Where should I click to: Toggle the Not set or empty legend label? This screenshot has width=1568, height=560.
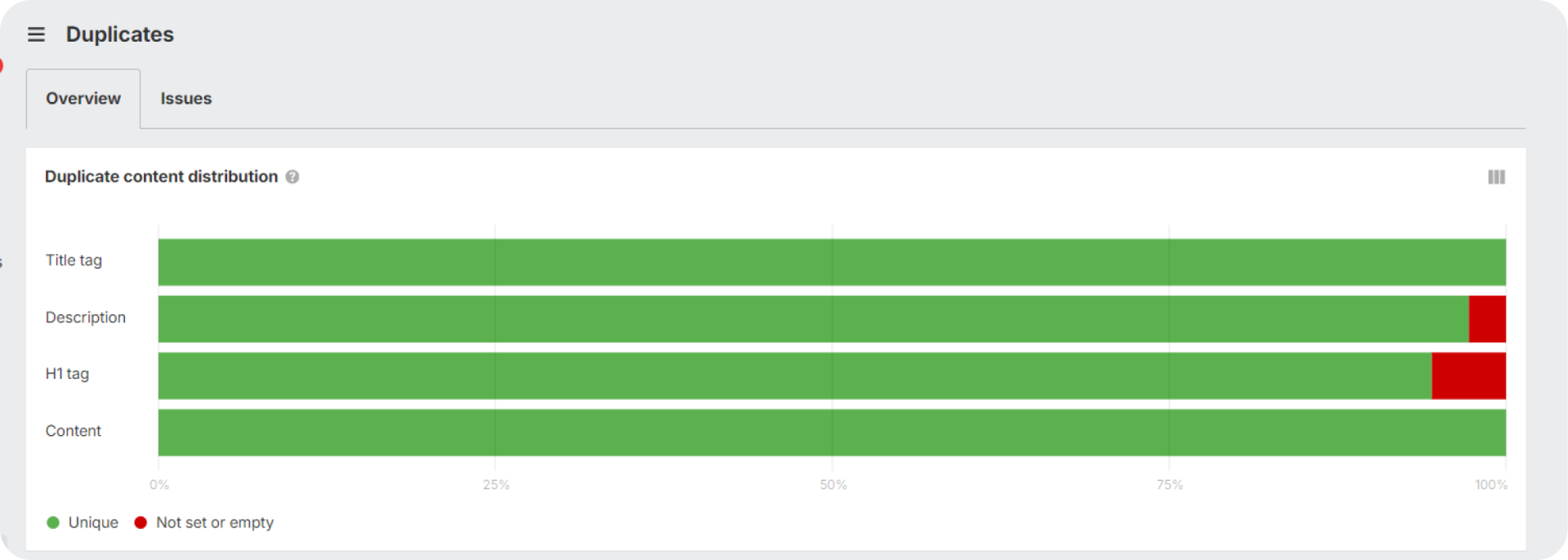215,522
